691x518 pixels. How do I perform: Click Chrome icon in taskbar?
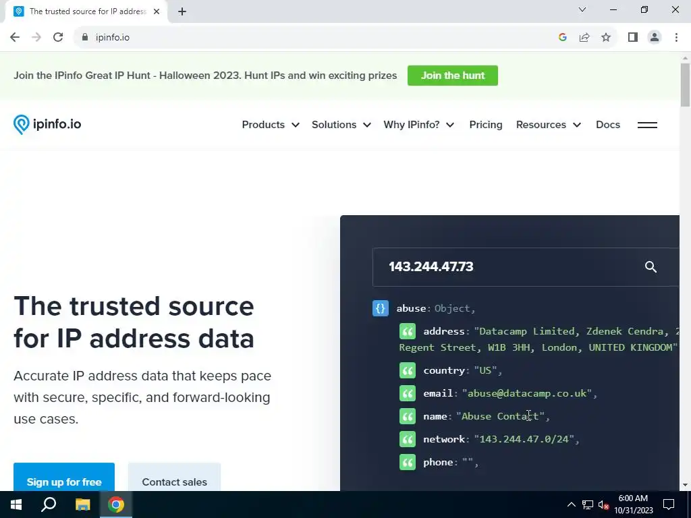coord(116,505)
